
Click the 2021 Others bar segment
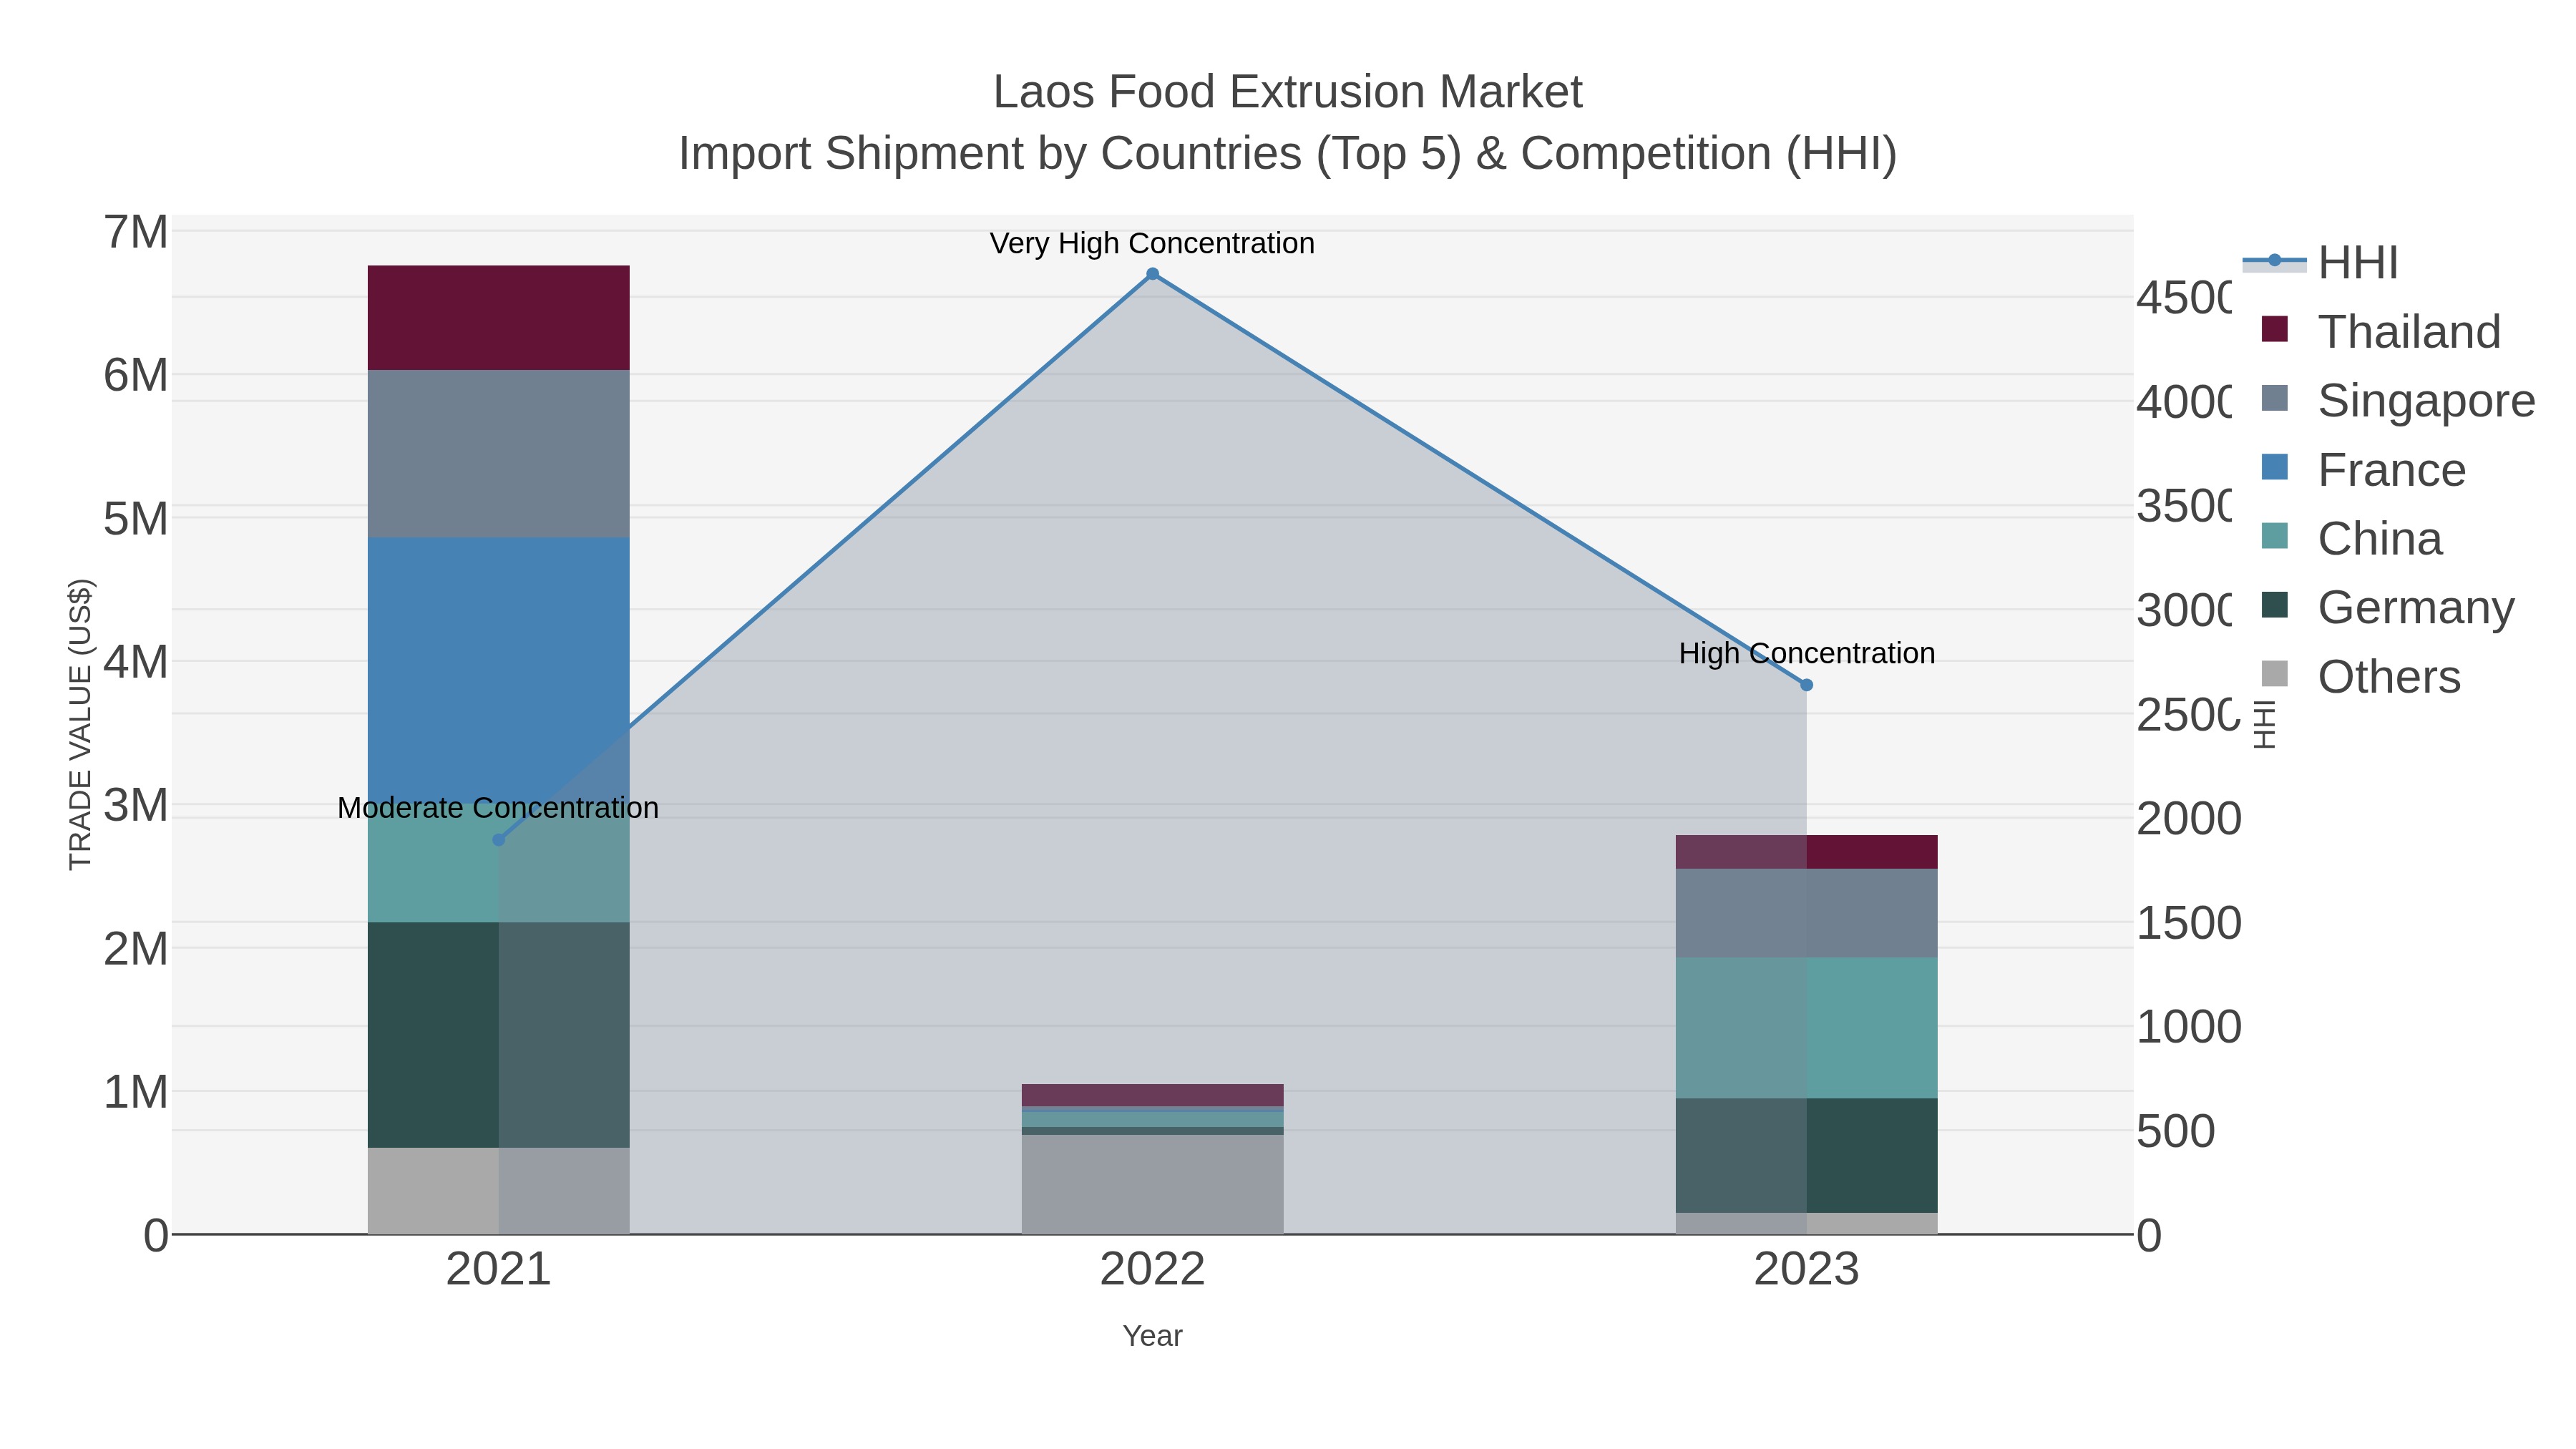(499, 1191)
